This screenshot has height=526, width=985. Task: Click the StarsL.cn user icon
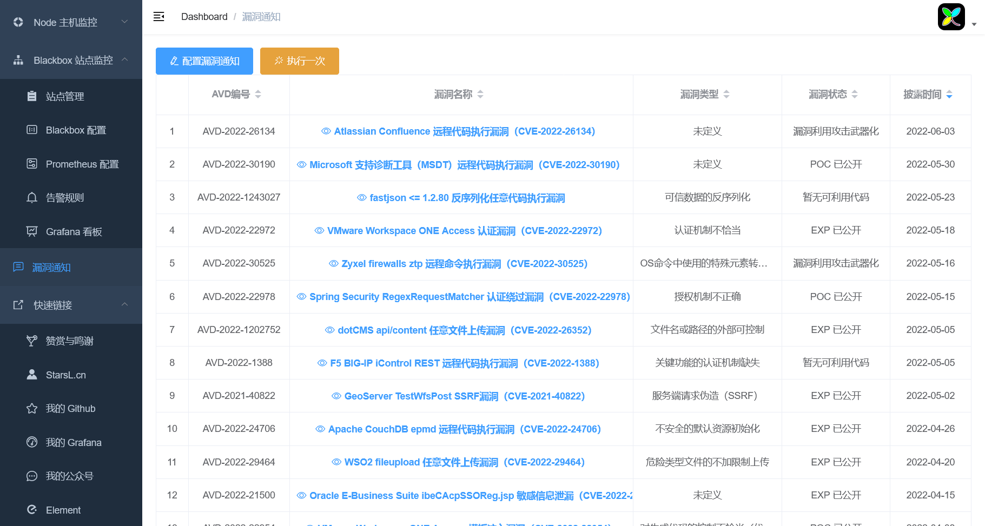point(32,375)
